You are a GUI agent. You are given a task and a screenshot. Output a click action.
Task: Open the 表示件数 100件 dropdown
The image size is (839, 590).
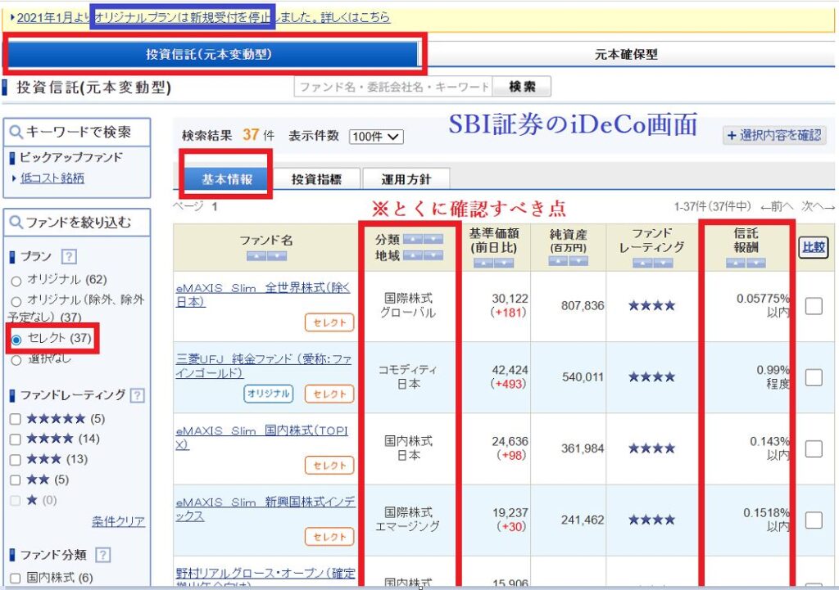click(376, 137)
